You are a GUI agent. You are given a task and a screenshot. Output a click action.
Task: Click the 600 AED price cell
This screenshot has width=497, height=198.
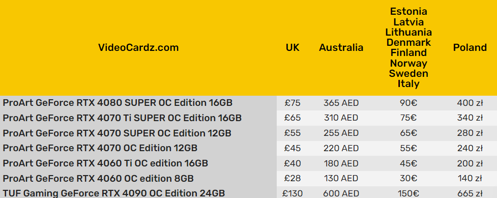tap(341, 192)
